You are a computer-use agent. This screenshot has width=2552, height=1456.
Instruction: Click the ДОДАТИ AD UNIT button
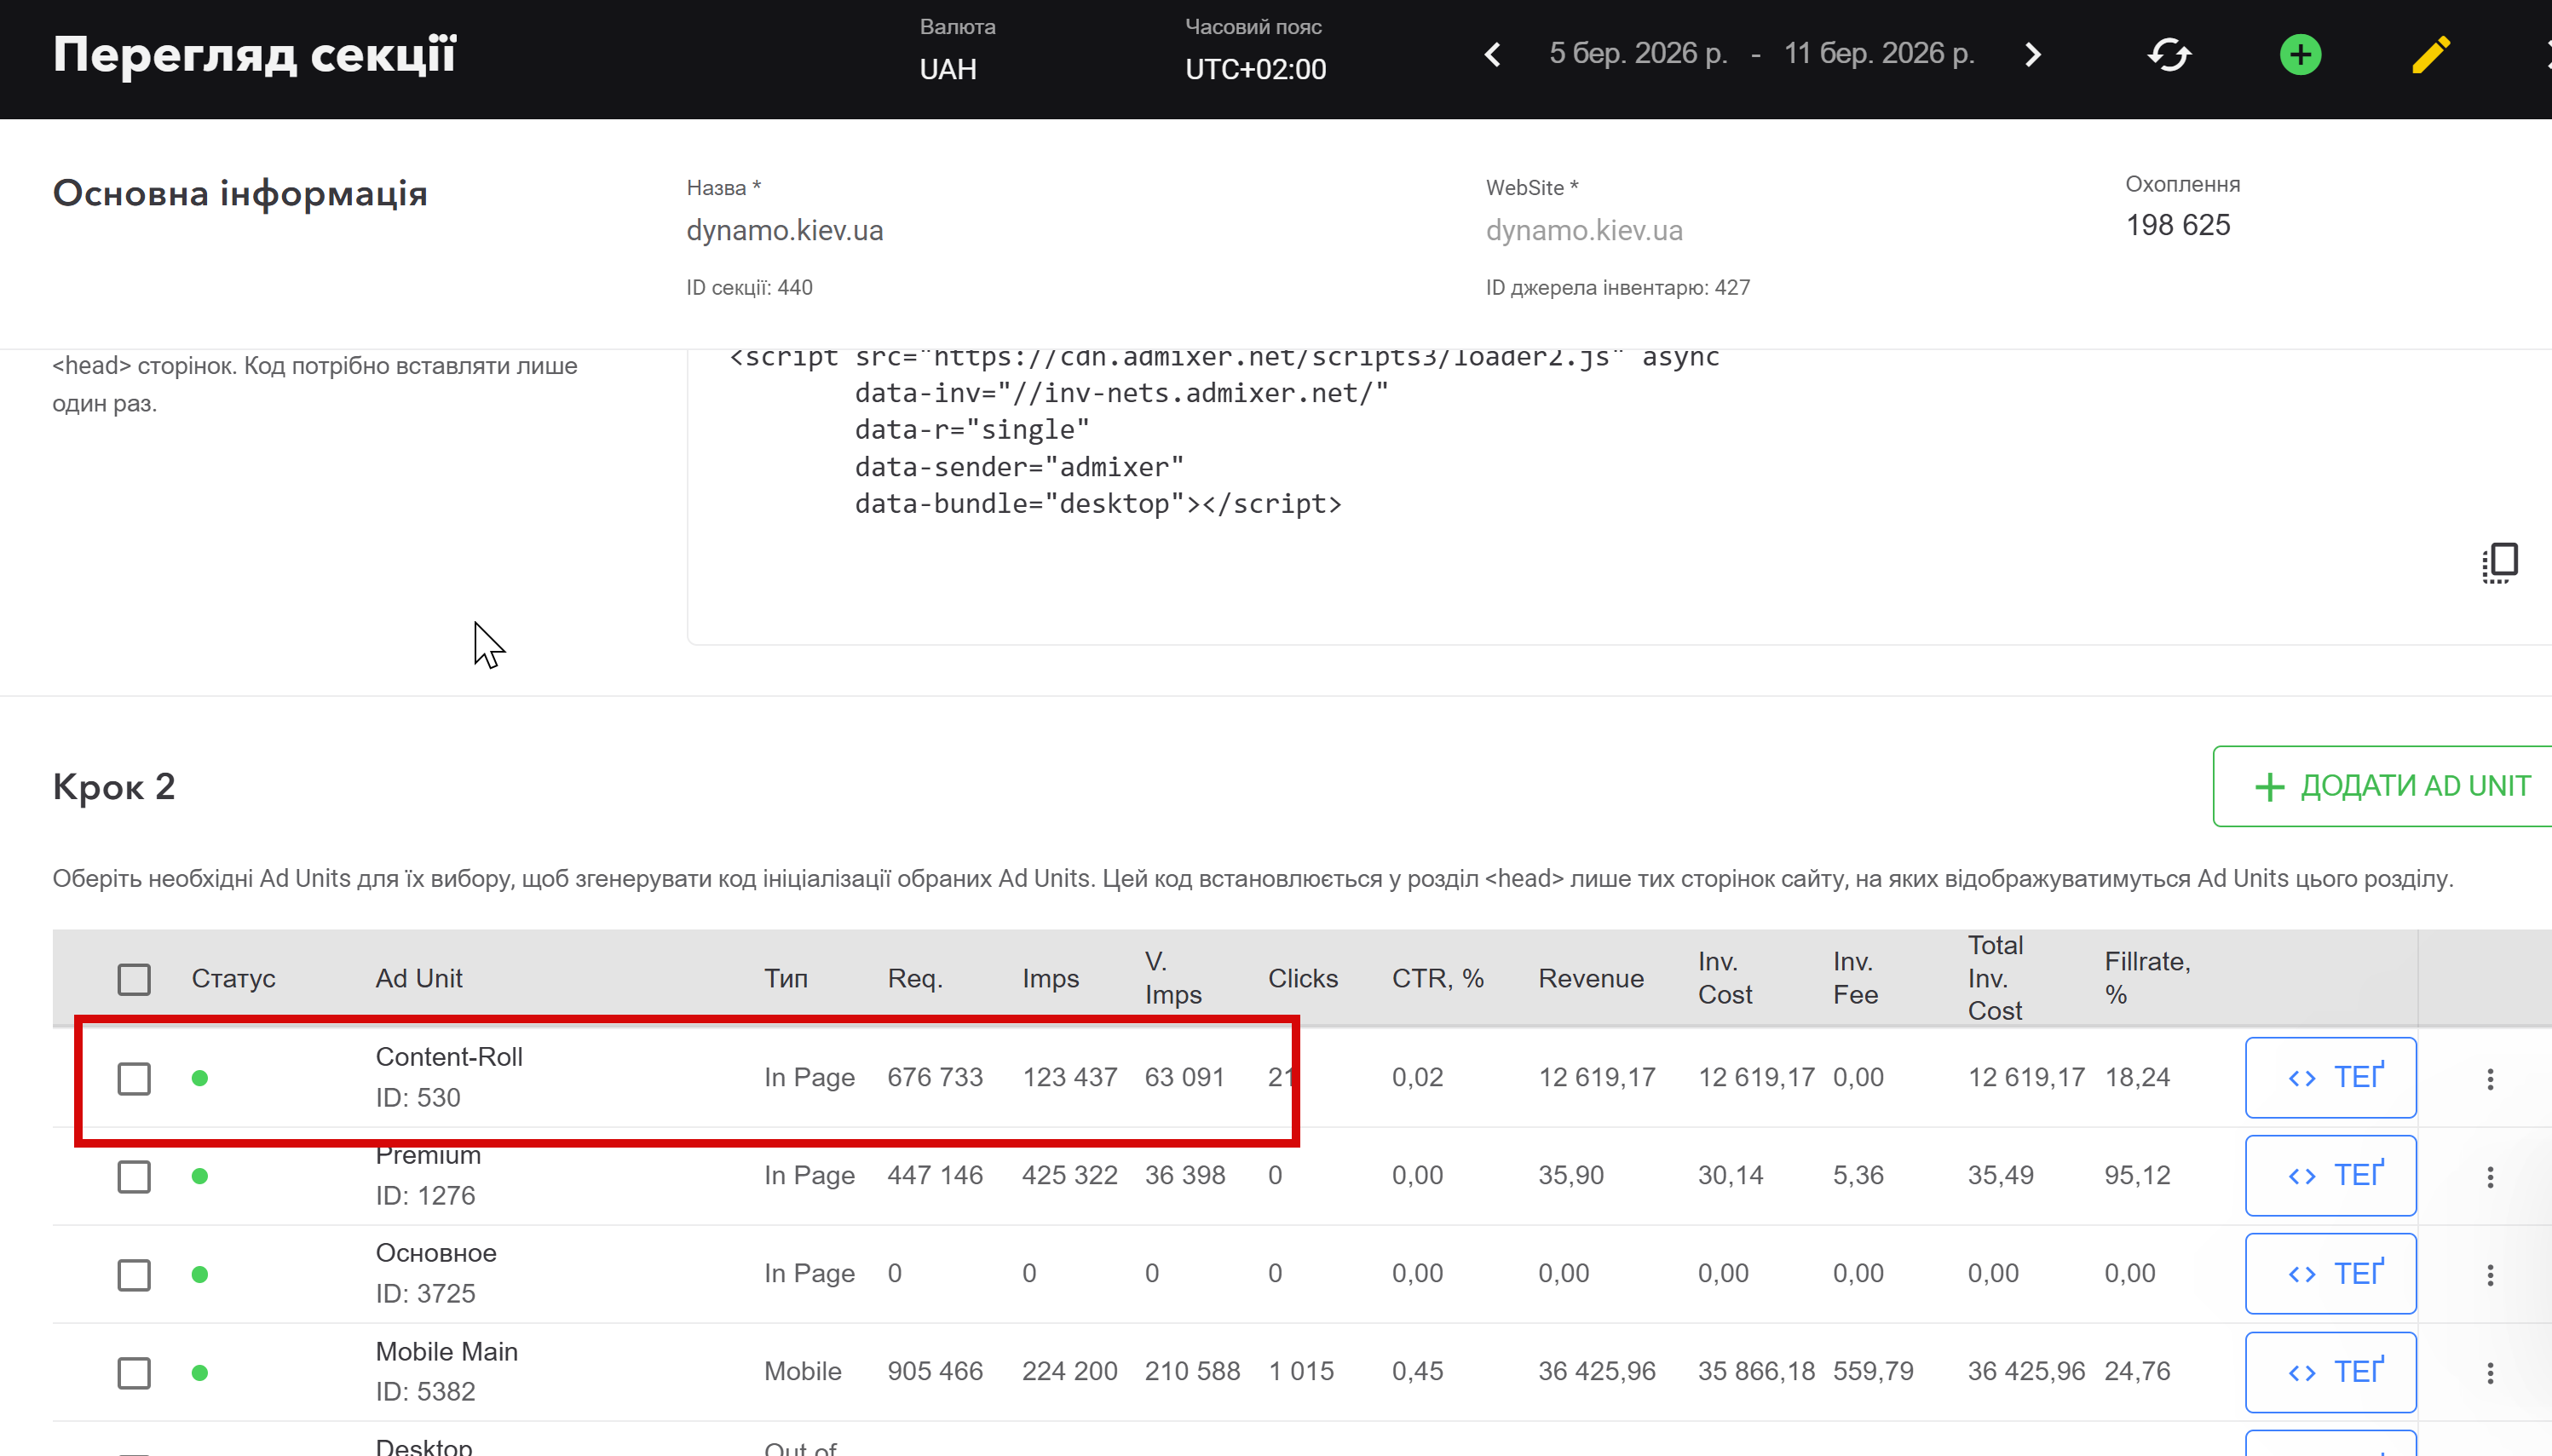2390,786
